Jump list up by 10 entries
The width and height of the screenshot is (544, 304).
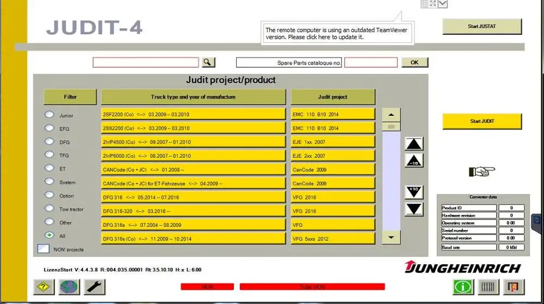[x=414, y=160]
